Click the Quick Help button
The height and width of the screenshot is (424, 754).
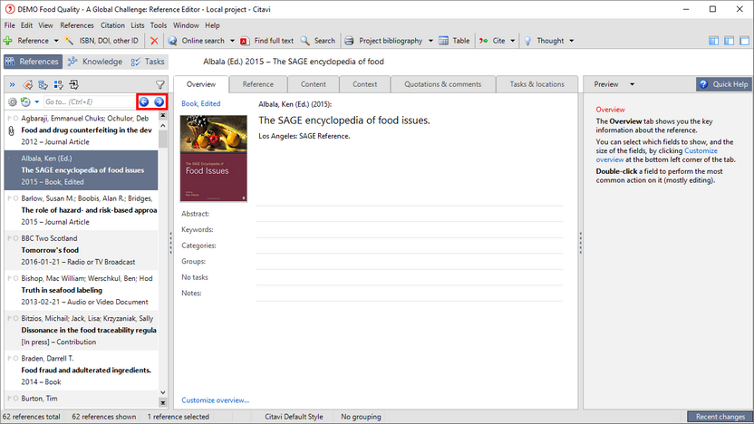(x=724, y=84)
